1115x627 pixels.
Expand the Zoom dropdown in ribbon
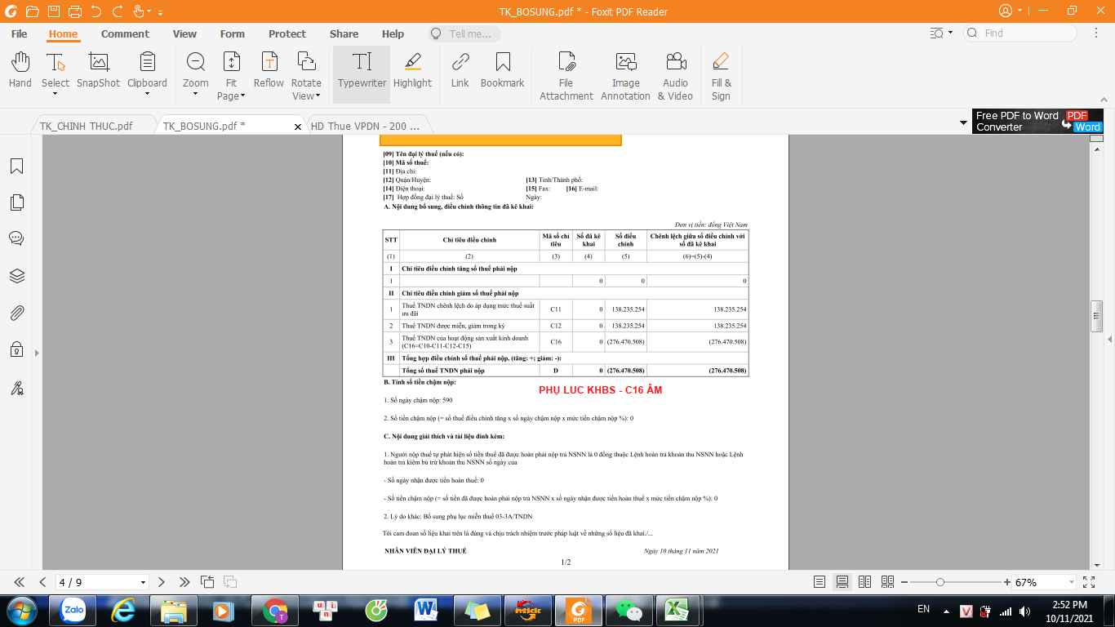tap(195, 93)
